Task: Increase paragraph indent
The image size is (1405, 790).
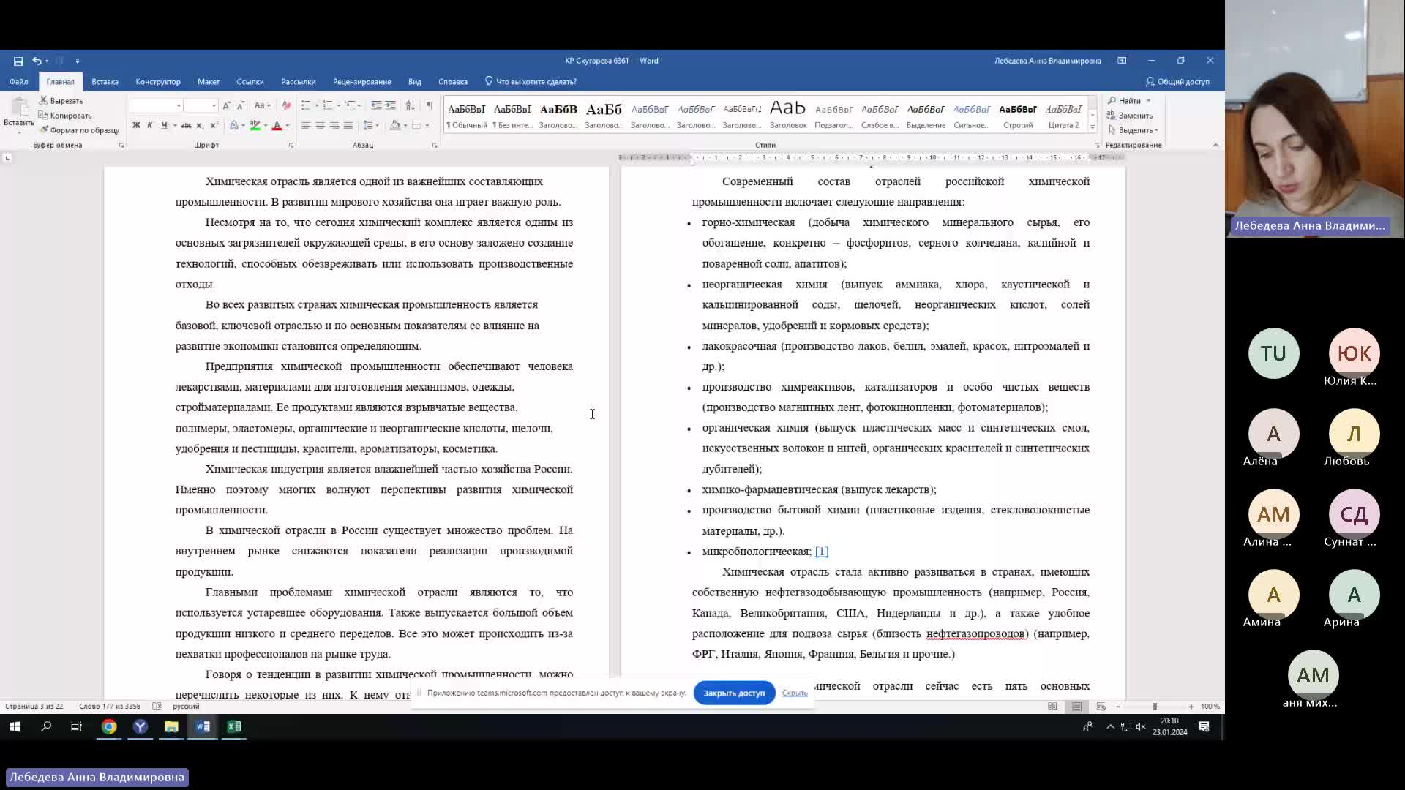Action: (x=391, y=105)
